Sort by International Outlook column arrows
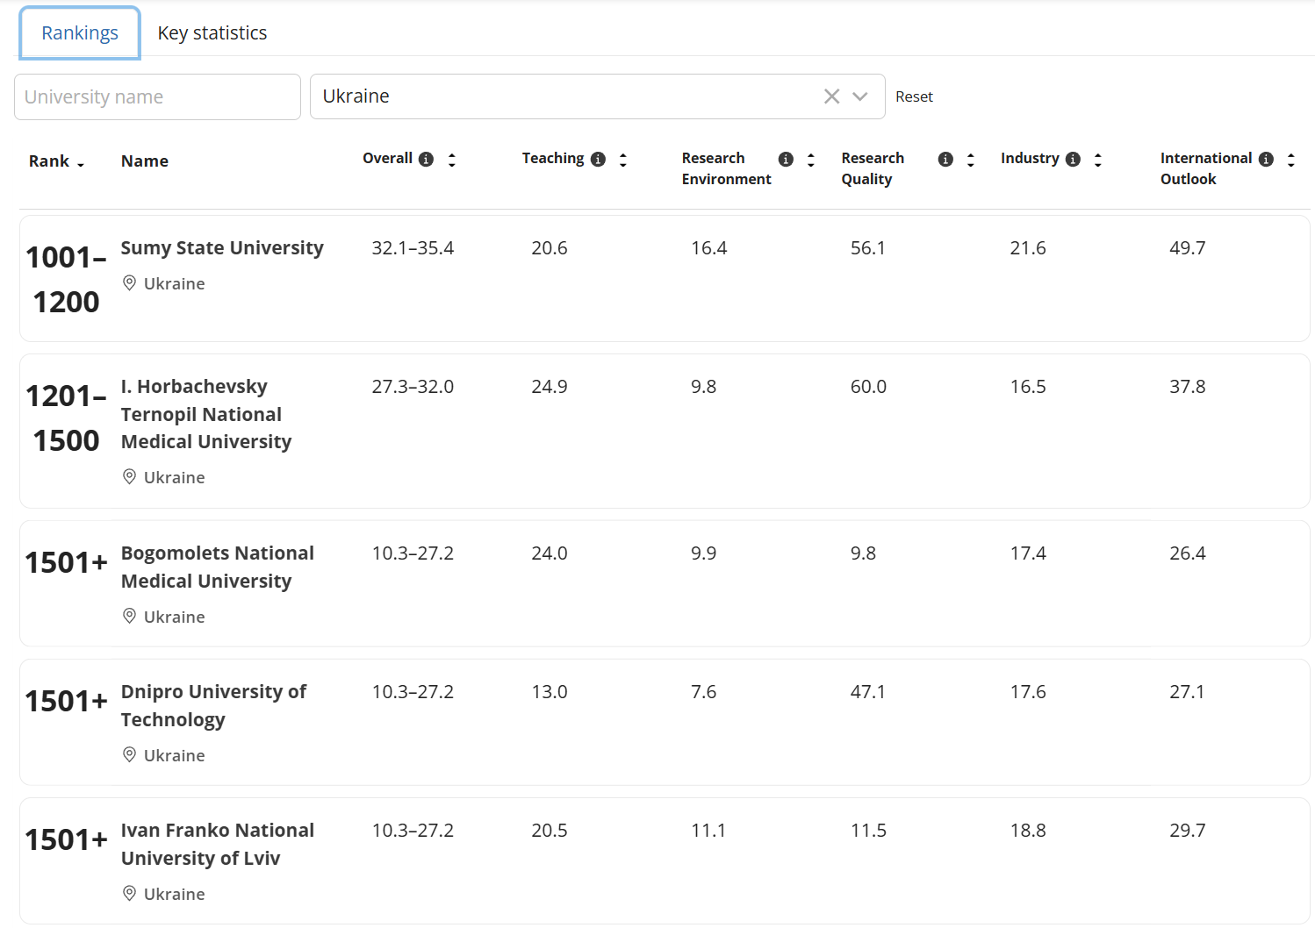The width and height of the screenshot is (1315, 928). click(x=1291, y=160)
